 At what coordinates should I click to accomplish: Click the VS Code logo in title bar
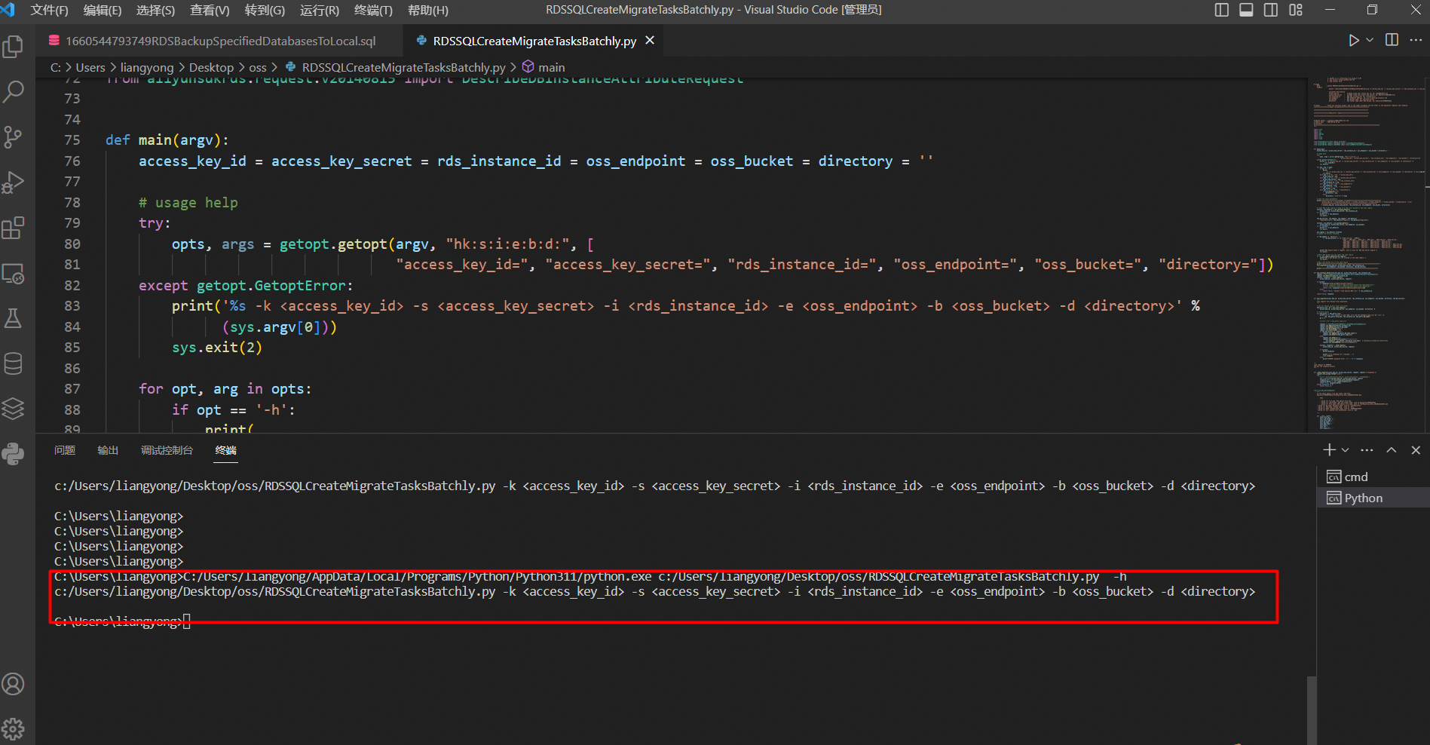pyautogui.click(x=8, y=10)
